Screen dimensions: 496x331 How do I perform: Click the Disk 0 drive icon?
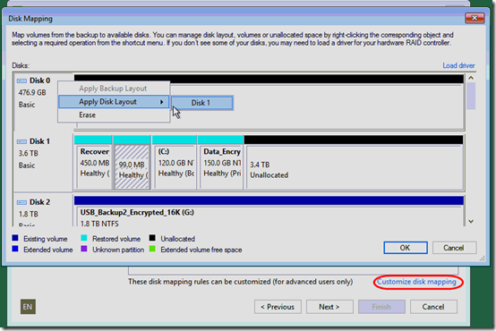point(21,81)
